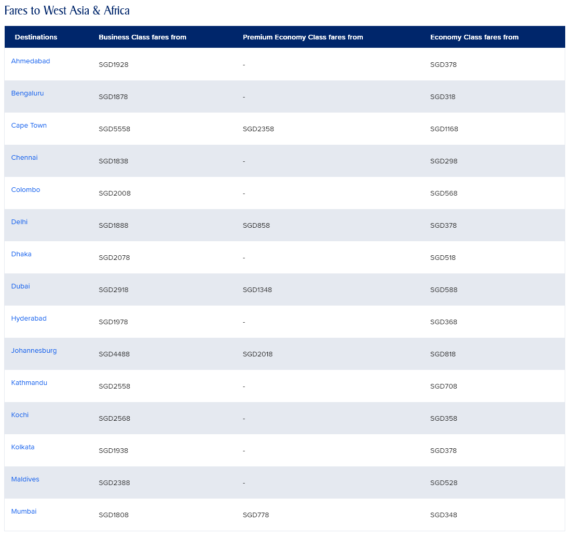Open the Maldives destination link
This screenshot has width=573, height=538.
point(25,479)
